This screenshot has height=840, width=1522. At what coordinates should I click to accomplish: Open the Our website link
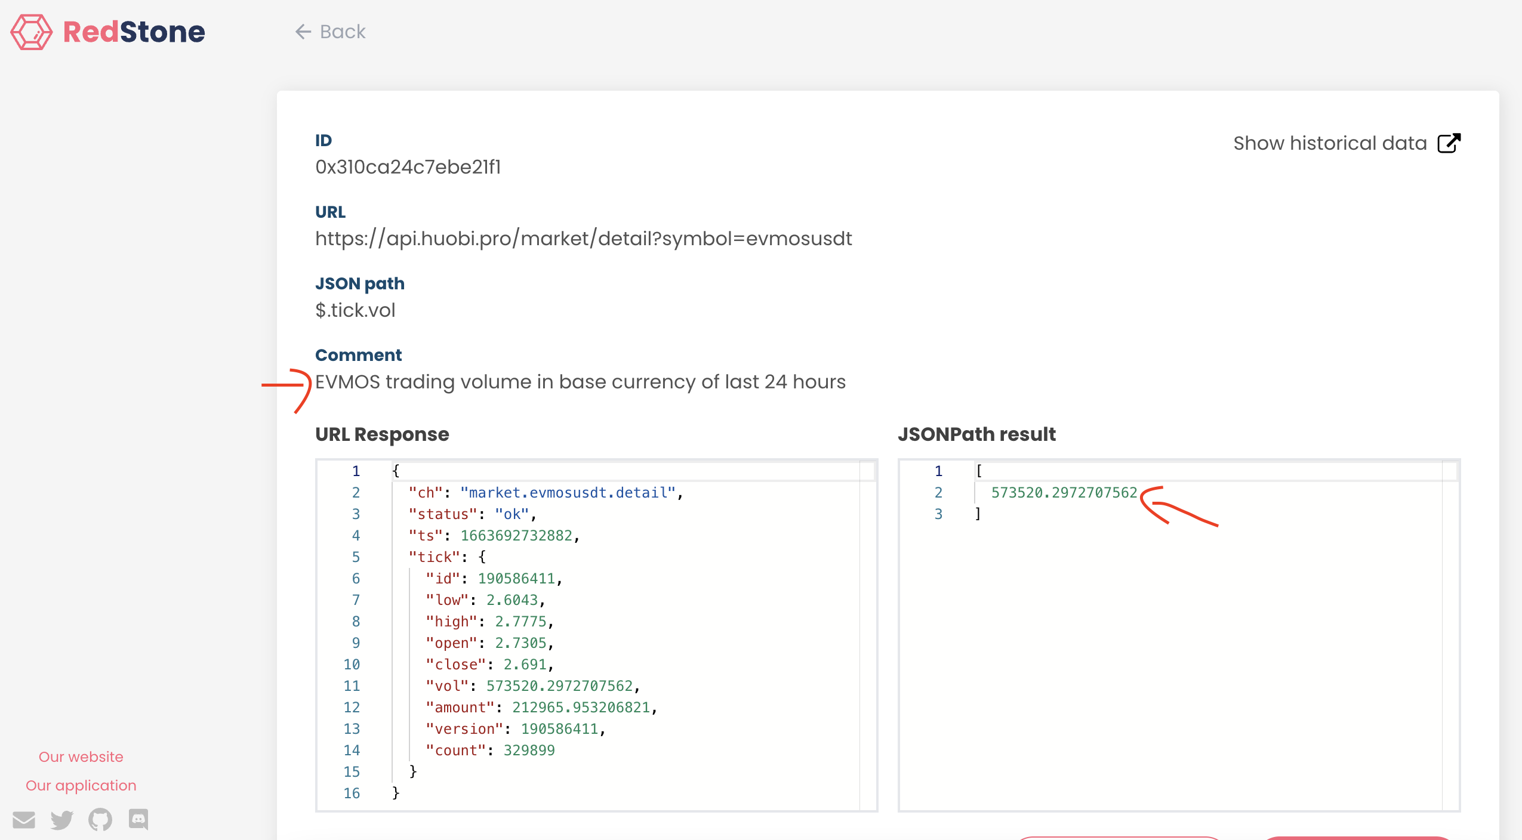[81, 756]
